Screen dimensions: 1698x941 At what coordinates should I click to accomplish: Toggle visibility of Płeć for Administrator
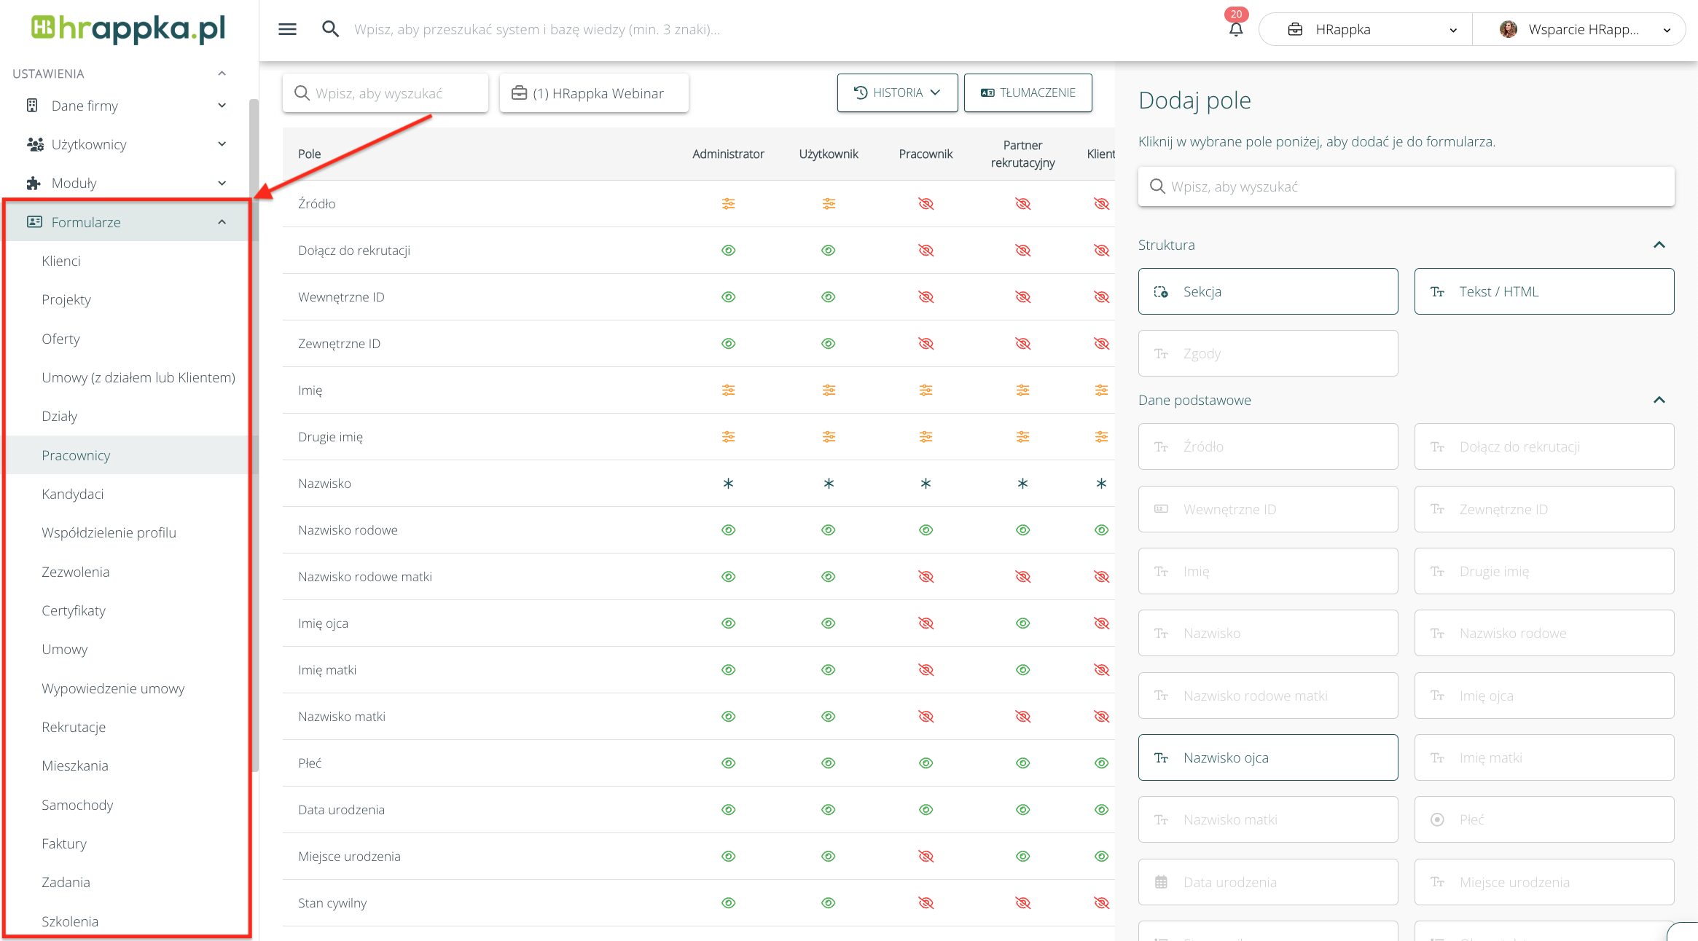pos(728,763)
